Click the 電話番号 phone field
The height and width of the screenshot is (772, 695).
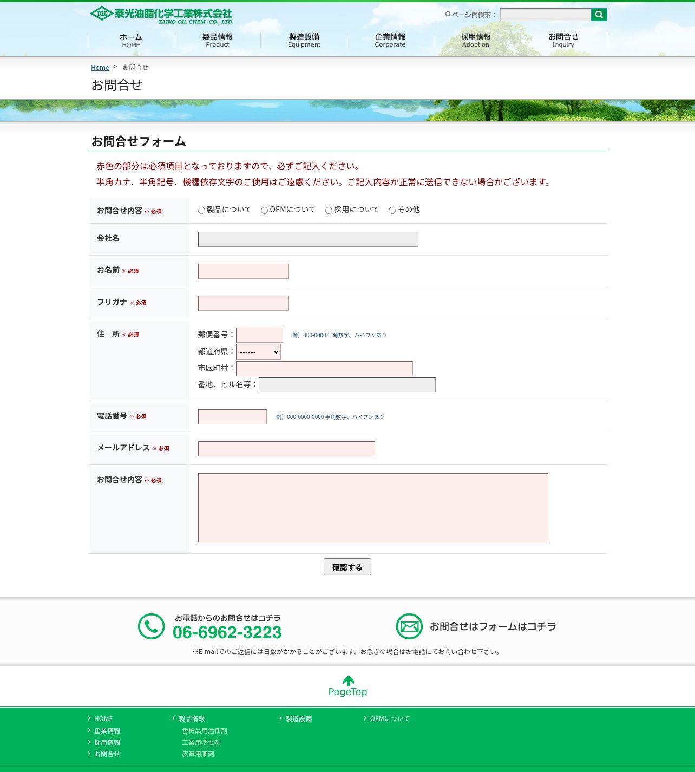pos(232,417)
